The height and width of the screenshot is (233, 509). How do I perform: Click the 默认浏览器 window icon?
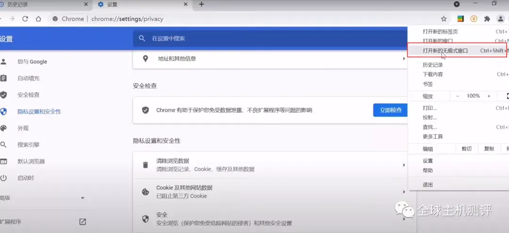[x=3, y=161]
